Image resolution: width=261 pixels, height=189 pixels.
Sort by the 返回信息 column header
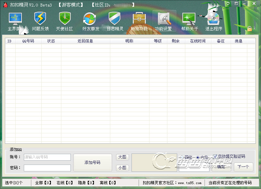click(85, 41)
